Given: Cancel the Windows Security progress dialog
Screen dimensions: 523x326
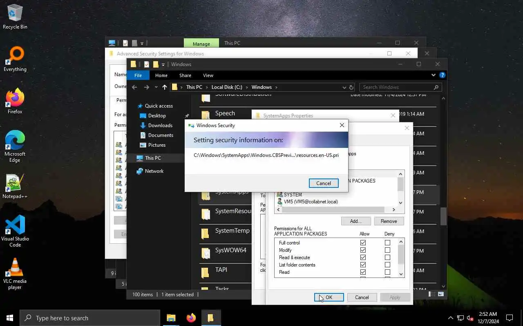Looking at the screenshot, I should click(x=324, y=183).
